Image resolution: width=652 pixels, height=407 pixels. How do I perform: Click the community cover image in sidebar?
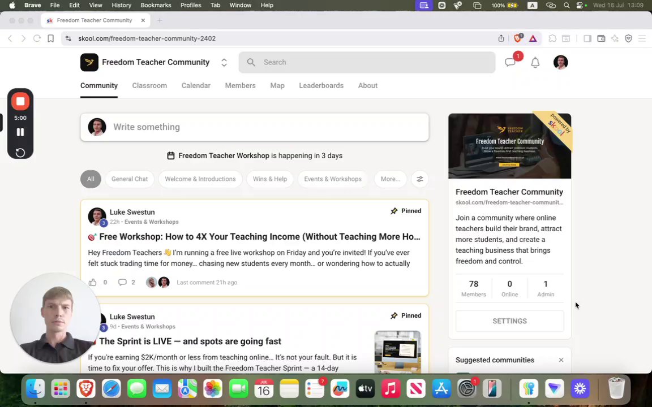510,146
